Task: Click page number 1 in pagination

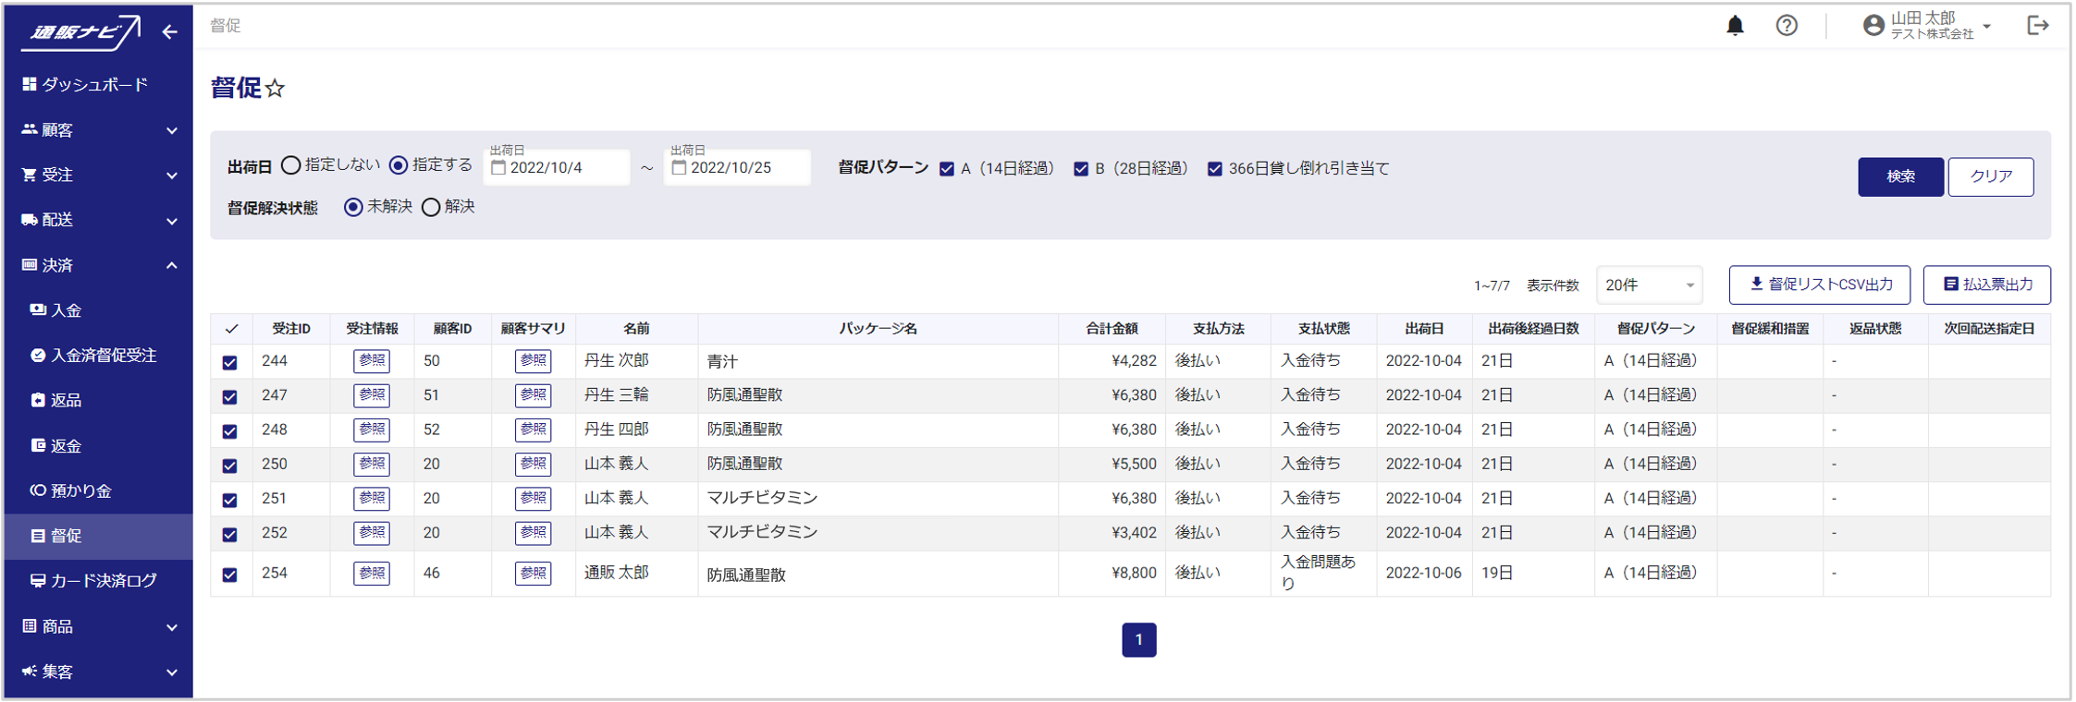Action: pyautogui.click(x=1138, y=640)
